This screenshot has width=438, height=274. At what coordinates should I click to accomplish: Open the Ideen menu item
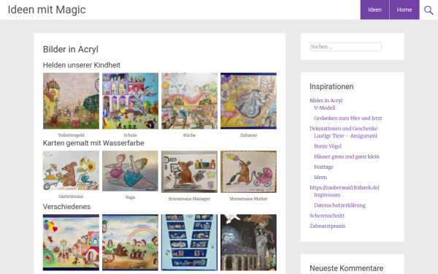point(374,9)
